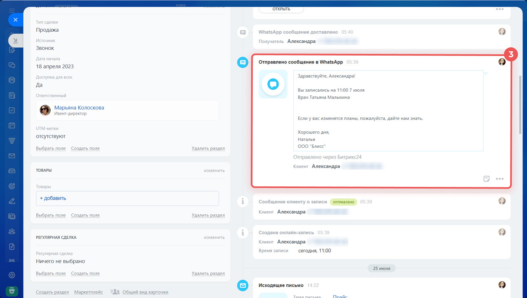The image size is (527, 298).
Task: Open the target goals sidebar icon
Action: coord(12,186)
